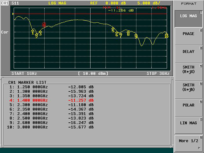
Task: Click the START 1GHz frequency label
Action: pyautogui.click(x=24, y=73)
